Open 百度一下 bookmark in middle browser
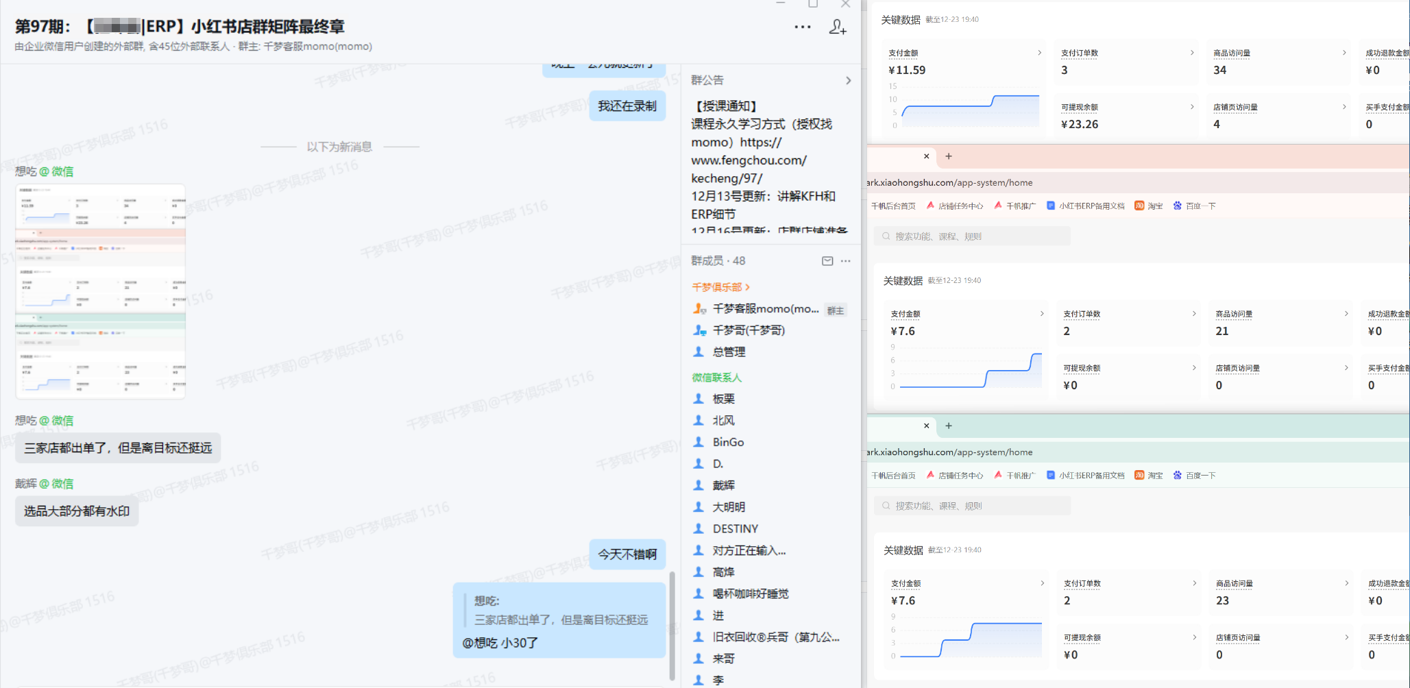 1195,206
